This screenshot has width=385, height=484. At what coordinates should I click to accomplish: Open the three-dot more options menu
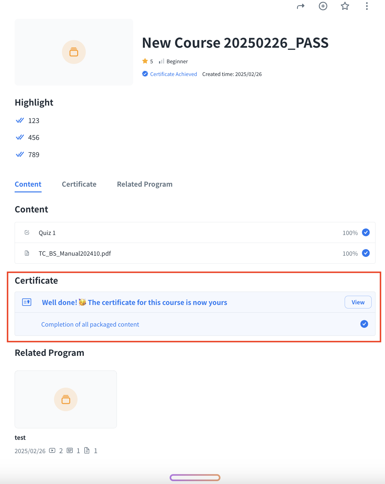pyautogui.click(x=367, y=6)
